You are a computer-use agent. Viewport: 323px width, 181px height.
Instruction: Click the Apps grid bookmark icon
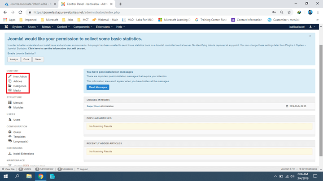(5, 20)
